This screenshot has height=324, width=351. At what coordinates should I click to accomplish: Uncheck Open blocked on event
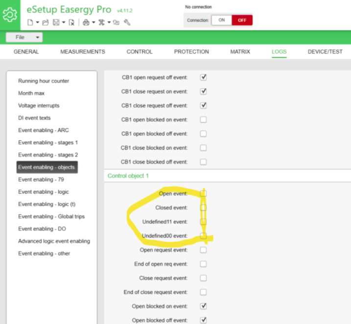(x=203, y=306)
